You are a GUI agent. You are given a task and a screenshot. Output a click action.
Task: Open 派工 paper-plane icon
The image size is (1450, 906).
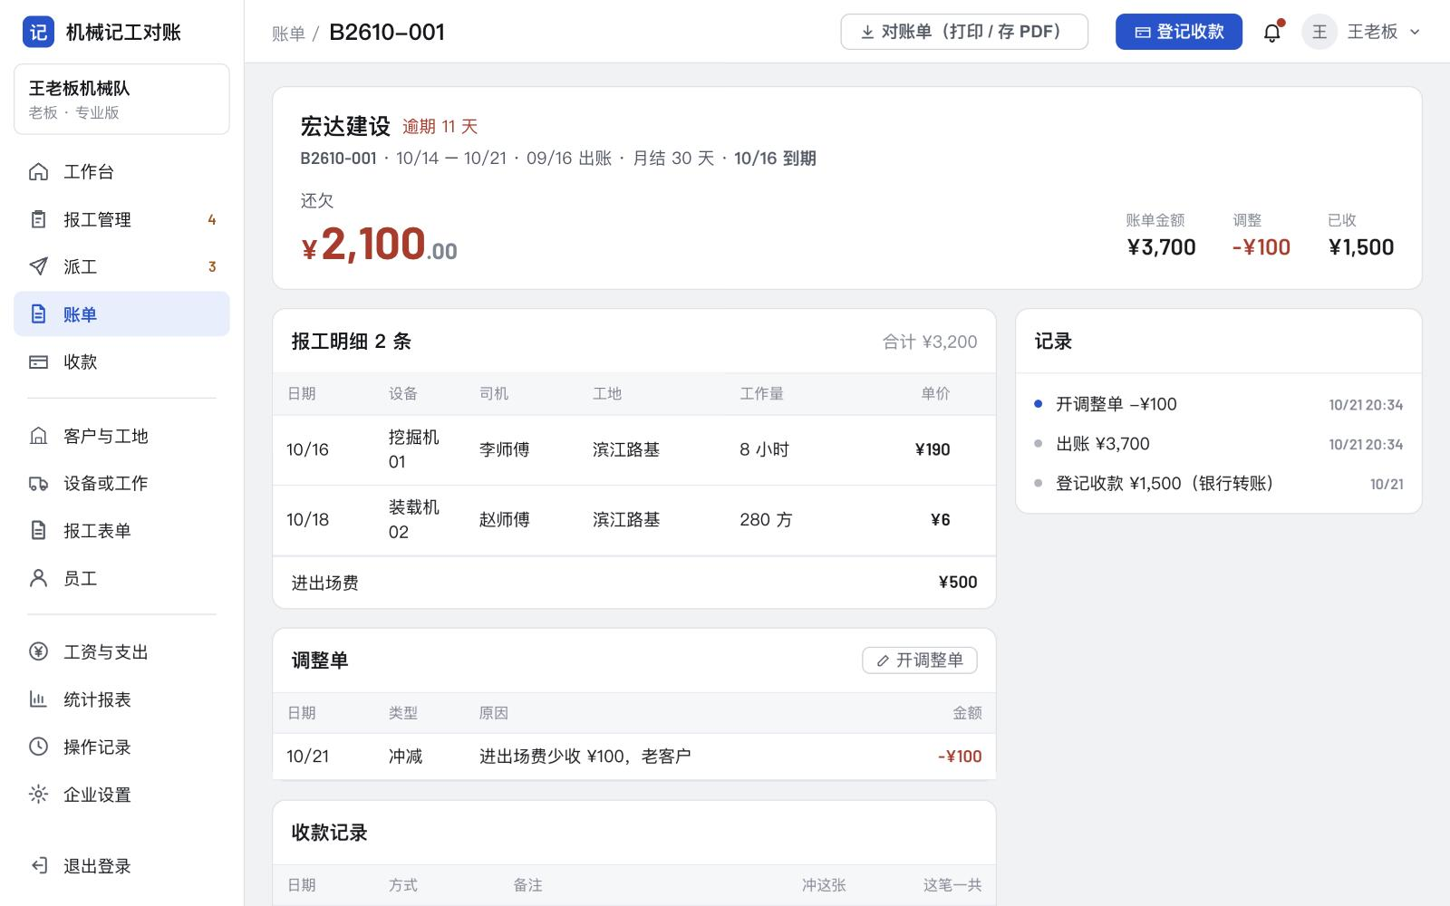[x=38, y=266]
